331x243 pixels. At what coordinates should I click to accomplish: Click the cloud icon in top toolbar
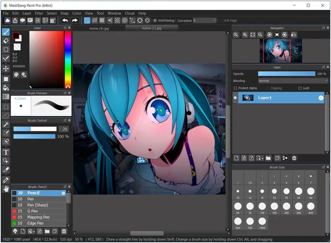[8, 20]
